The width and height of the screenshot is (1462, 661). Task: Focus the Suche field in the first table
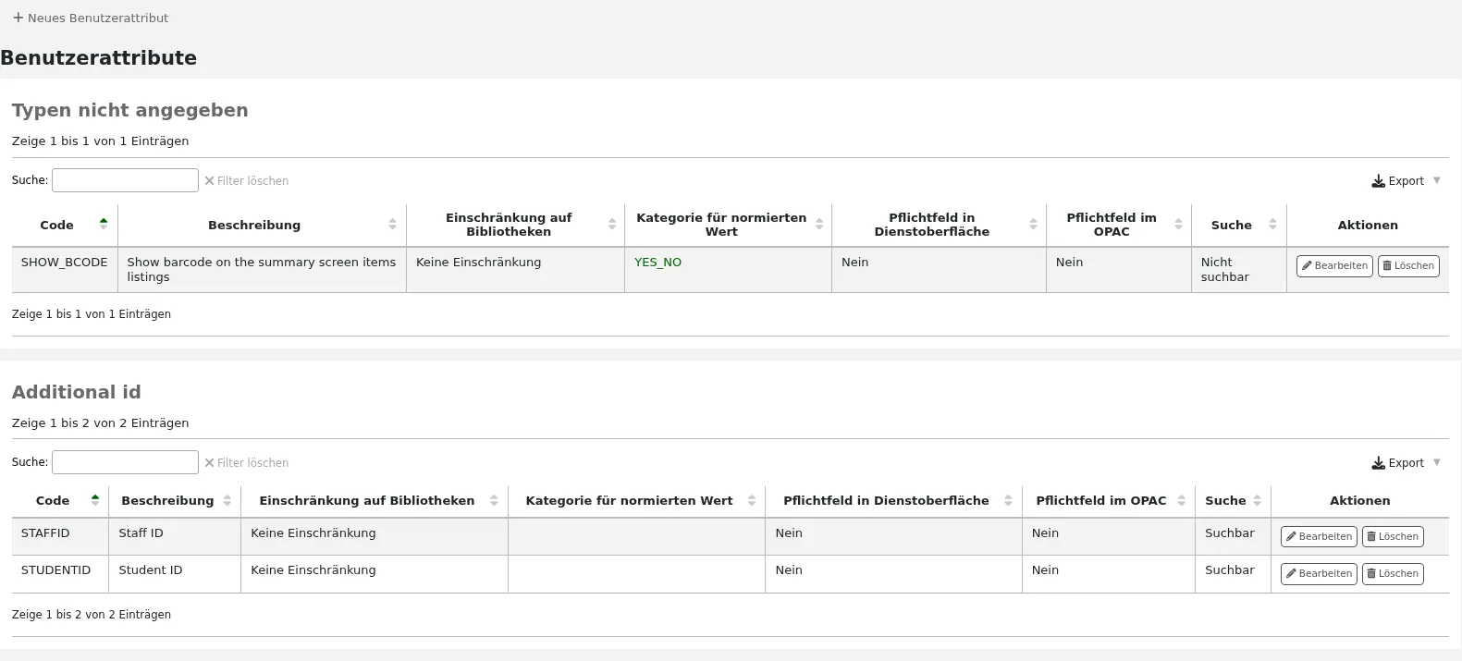[125, 180]
